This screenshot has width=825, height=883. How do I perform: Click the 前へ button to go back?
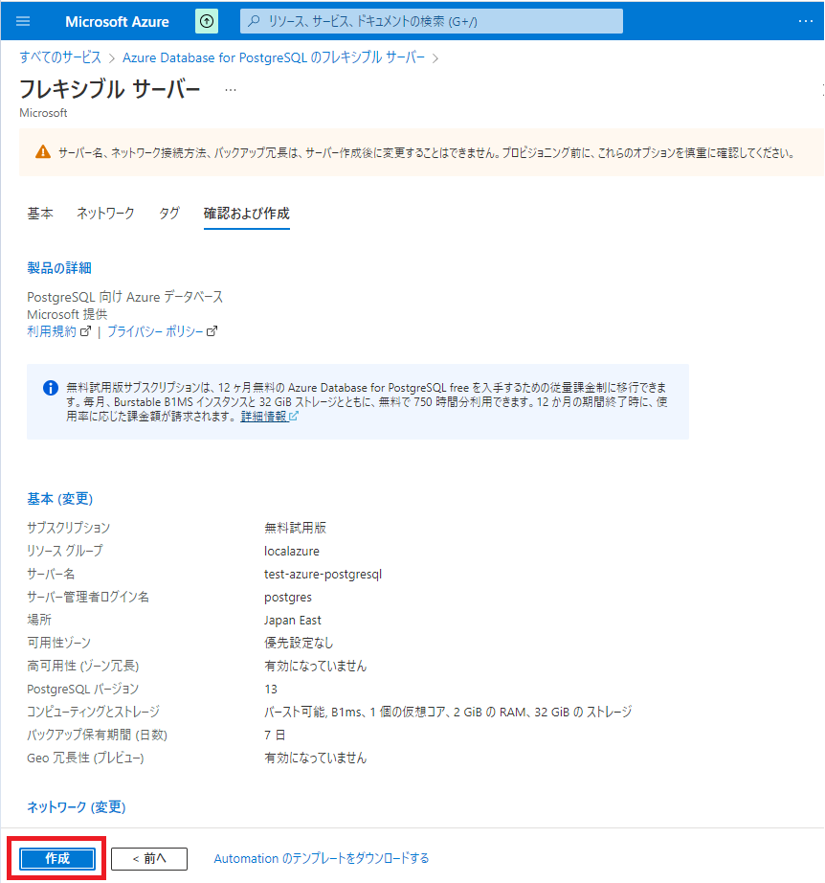(x=148, y=858)
